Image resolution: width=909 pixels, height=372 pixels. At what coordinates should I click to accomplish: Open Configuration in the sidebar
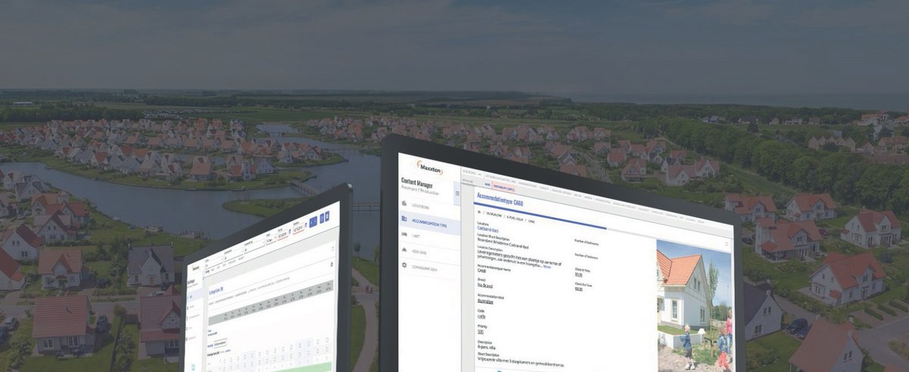pos(424,268)
